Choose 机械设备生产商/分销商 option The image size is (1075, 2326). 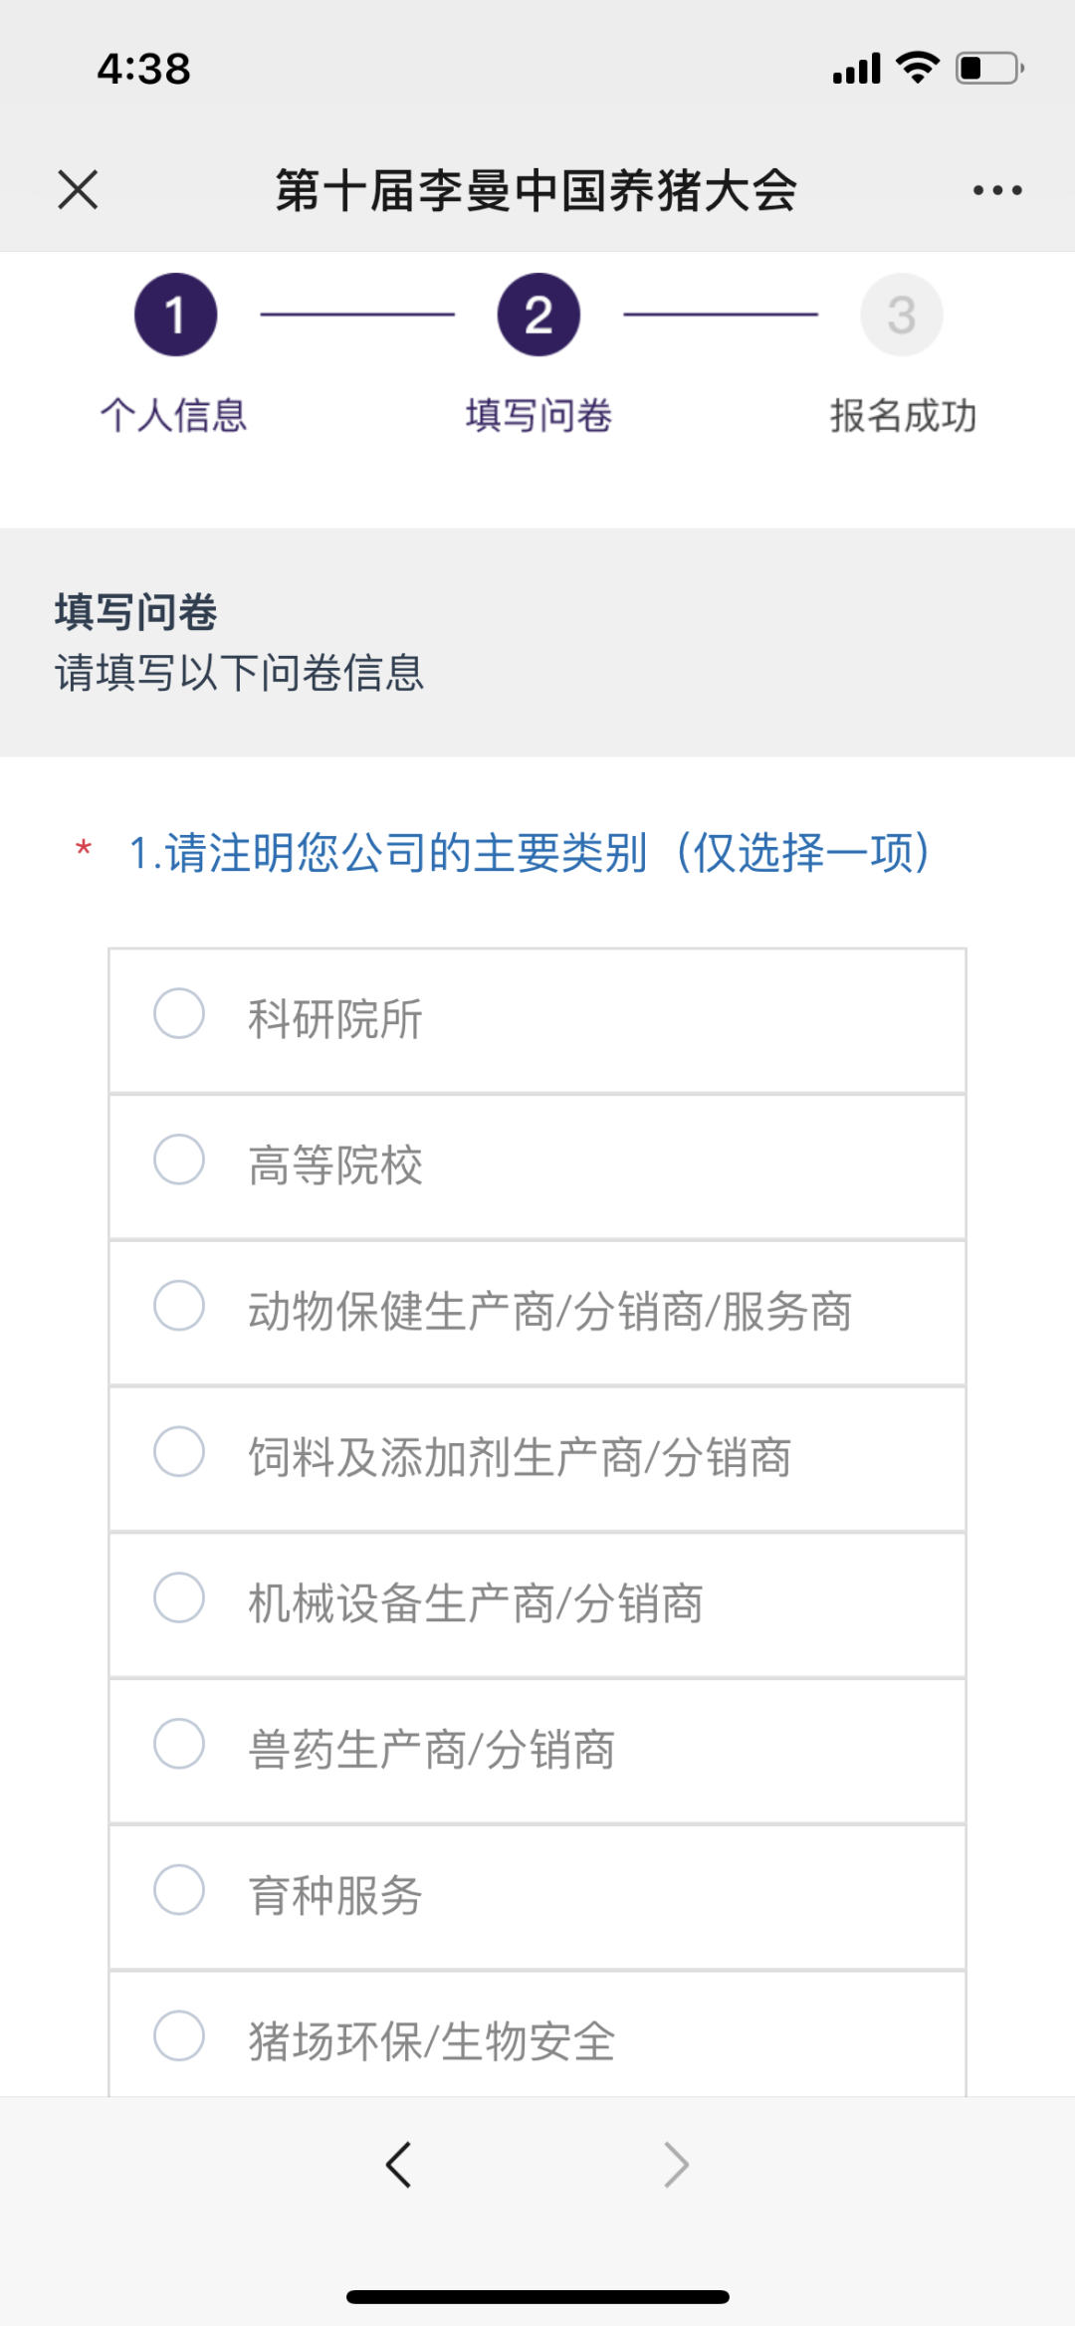(x=179, y=1597)
